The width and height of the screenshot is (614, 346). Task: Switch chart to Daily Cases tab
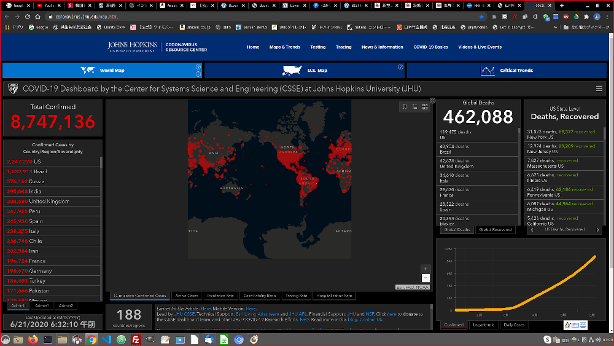[x=514, y=325]
